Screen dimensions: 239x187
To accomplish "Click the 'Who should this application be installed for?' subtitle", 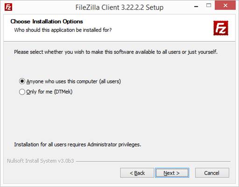I will tap(63, 30).
